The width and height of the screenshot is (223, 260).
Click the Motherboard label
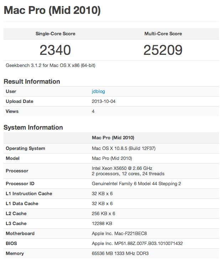pyautogui.click(x=20, y=234)
